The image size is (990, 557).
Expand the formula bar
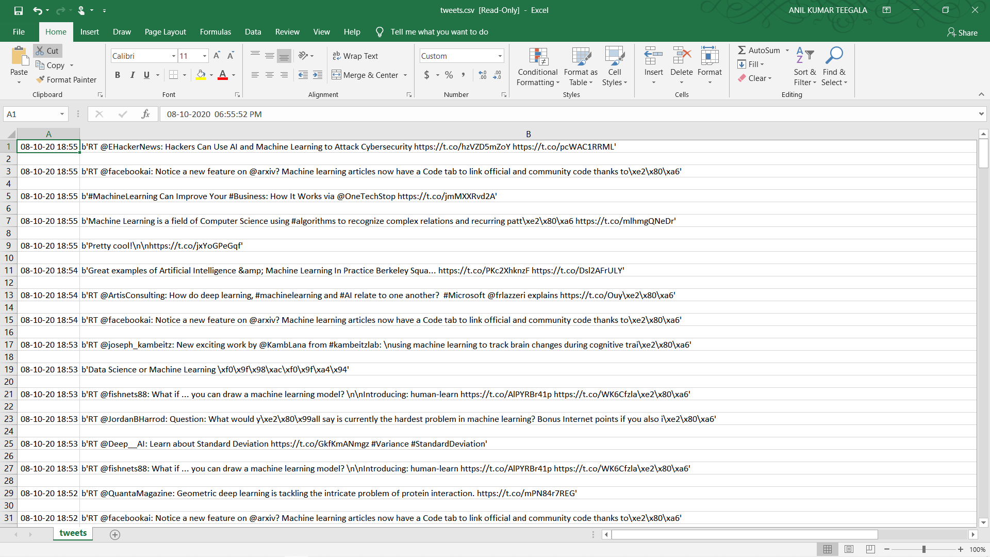tap(981, 114)
